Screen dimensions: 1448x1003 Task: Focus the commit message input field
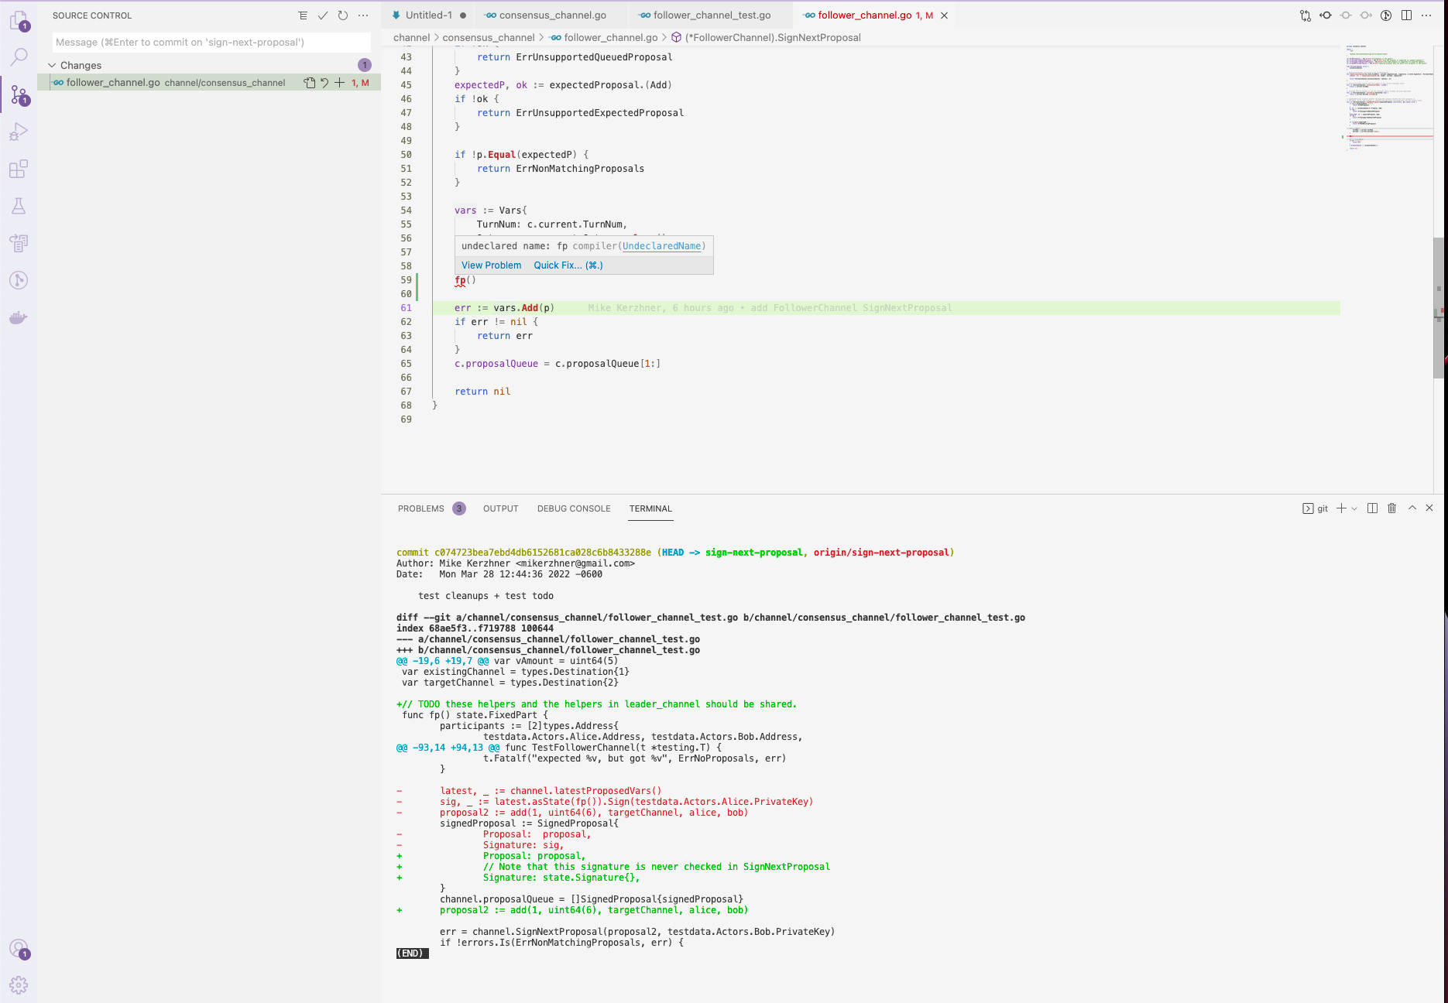[212, 43]
